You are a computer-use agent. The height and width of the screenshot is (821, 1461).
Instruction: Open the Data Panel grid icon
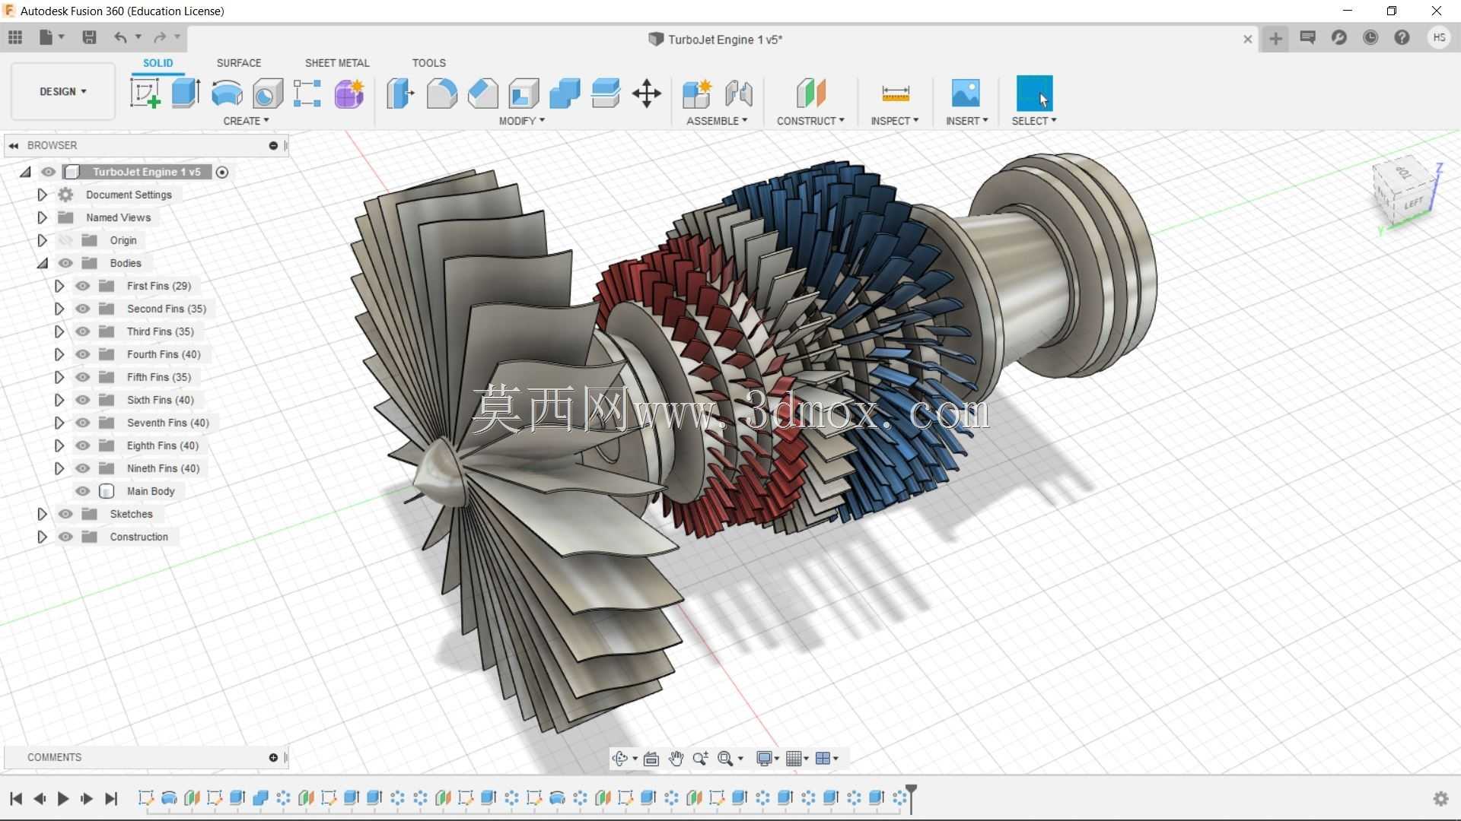[15, 37]
